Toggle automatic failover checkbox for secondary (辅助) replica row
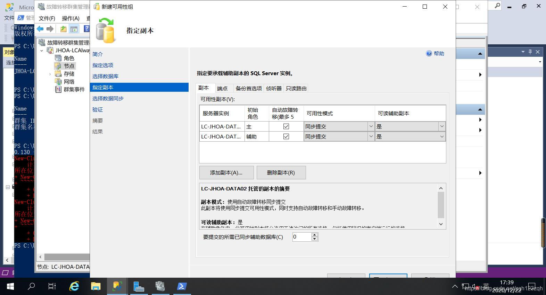The height and width of the screenshot is (295, 546). click(x=286, y=136)
